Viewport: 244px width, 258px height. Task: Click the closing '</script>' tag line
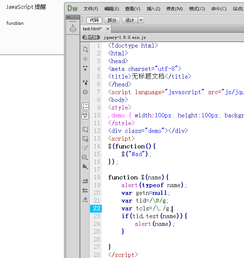123,255
